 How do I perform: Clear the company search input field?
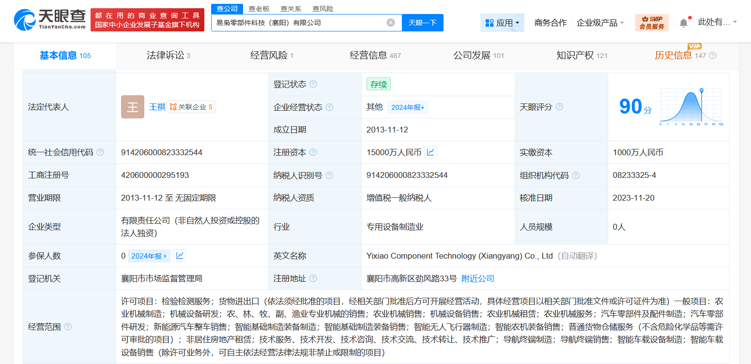391,22
